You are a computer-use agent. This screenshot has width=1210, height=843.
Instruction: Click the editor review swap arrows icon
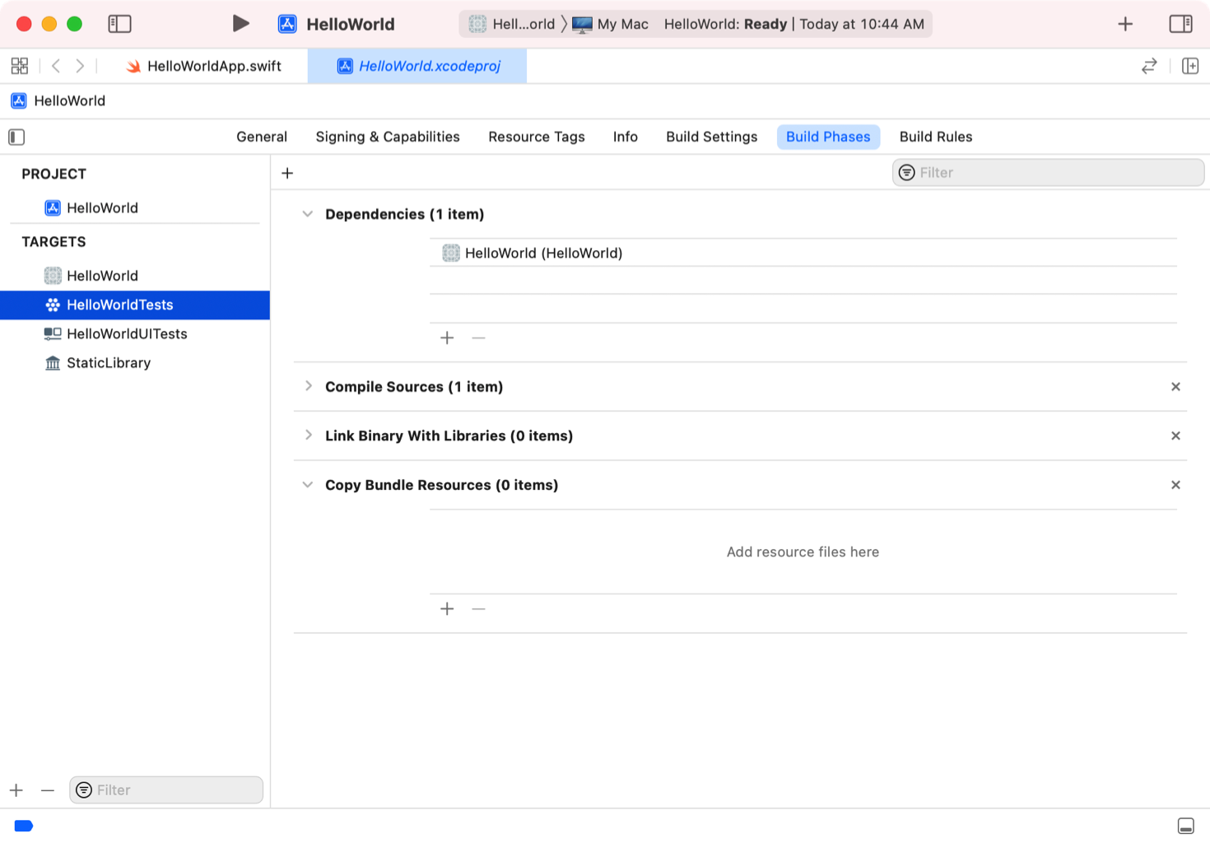tap(1149, 66)
